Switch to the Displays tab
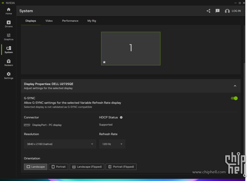The image size is (250, 181). click(31, 21)
